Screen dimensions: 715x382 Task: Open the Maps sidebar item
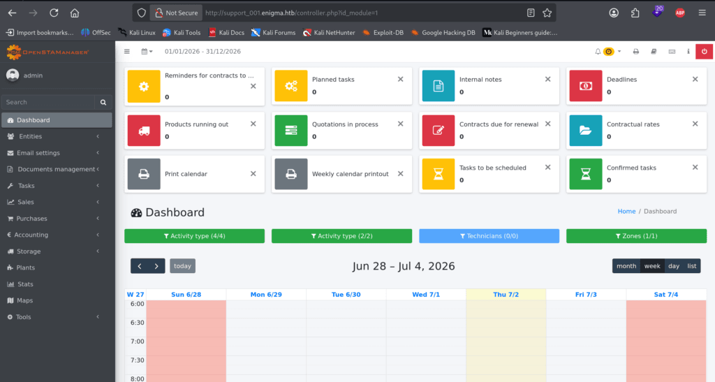[x=57, y=300]
